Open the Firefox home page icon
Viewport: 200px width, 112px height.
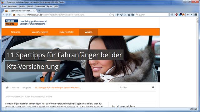[x=129, y=15]
